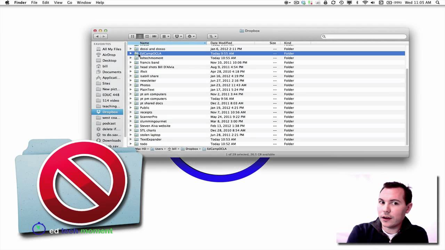Select the 'head shots Bill D'Alvia' folder

click(266, 67)
